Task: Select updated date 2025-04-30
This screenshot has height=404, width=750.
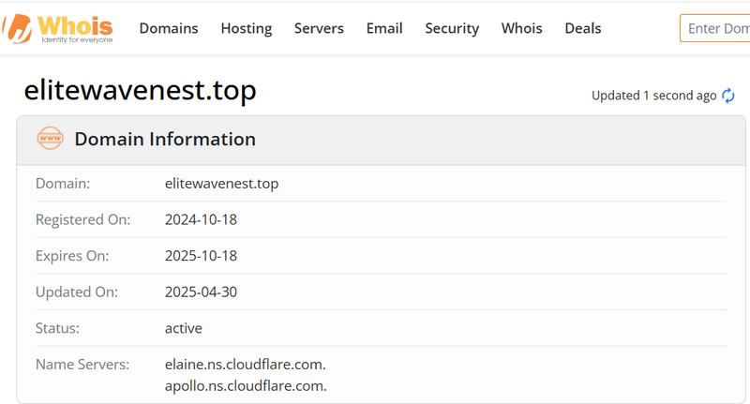Action: tap(201, 292)
